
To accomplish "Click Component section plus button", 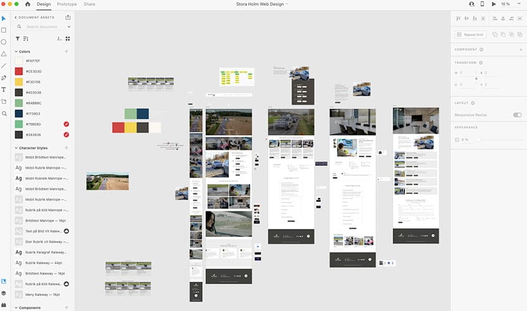I will coord(521,49).
